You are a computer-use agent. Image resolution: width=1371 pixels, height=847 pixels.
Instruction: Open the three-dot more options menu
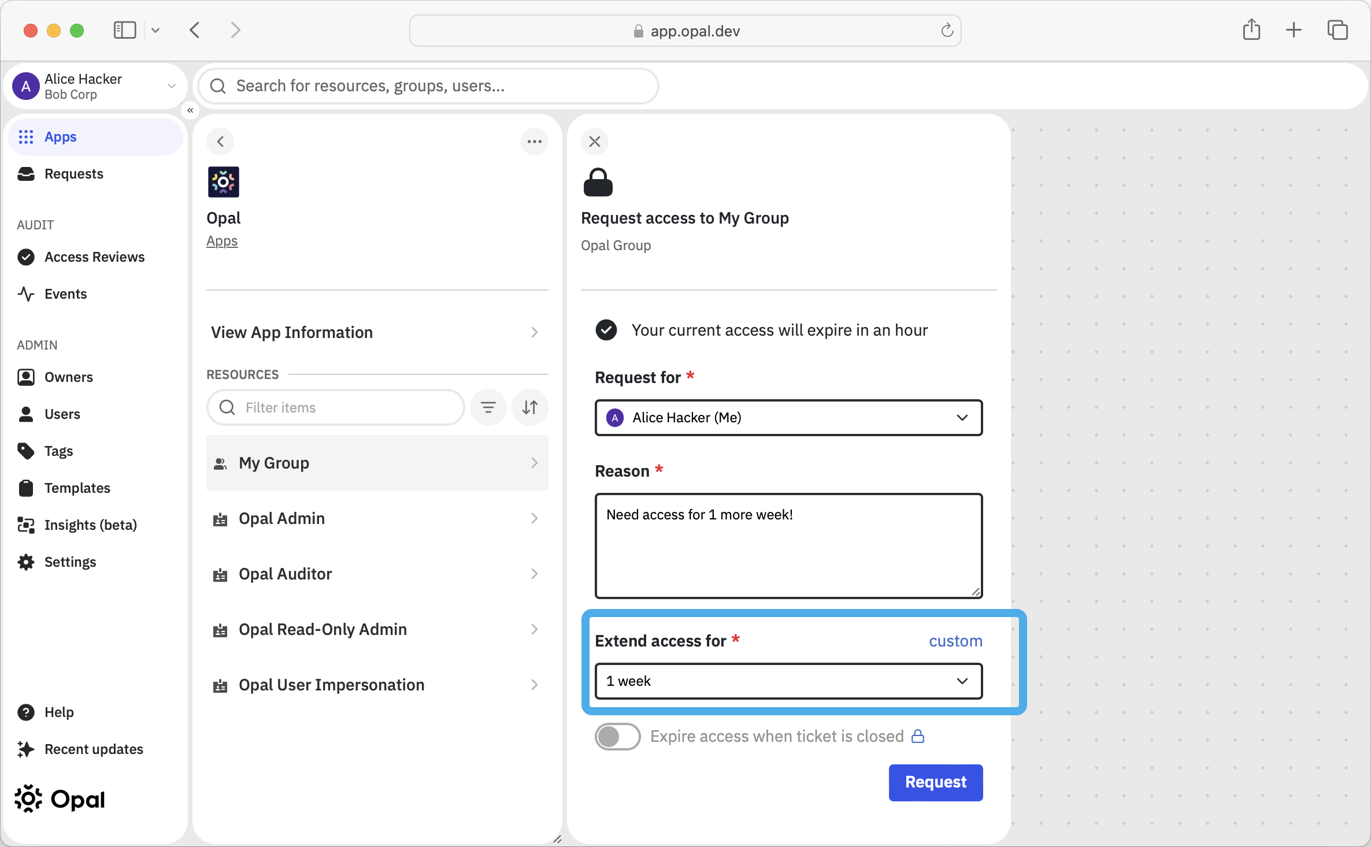pos(534,142)
